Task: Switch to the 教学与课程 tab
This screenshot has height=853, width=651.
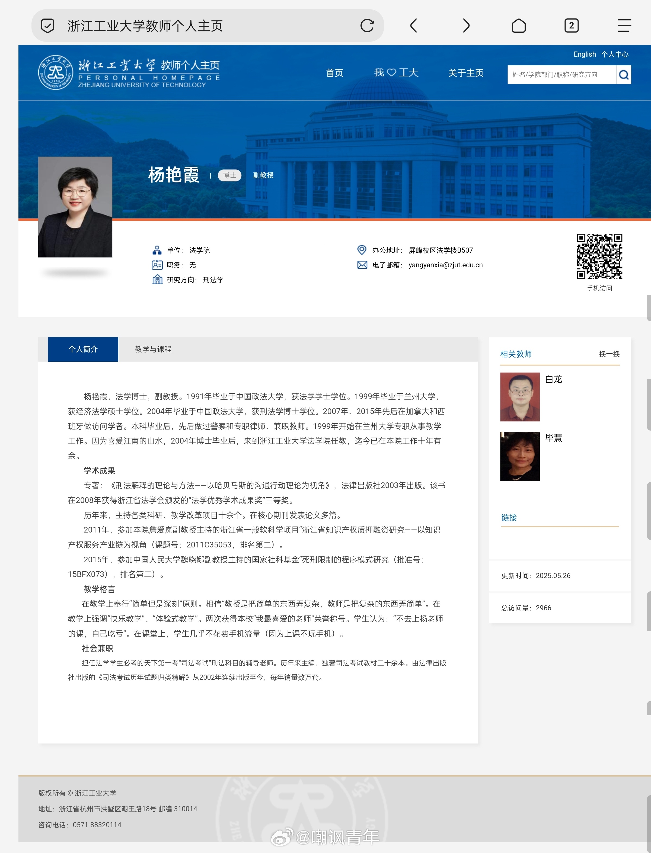Action: (x=153, y=349)
